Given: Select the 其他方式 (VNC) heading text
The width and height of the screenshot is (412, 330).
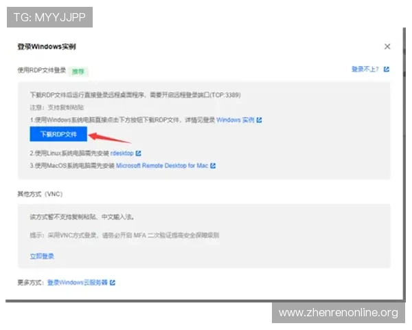Looking at the screenshot, I should point(40,194).
